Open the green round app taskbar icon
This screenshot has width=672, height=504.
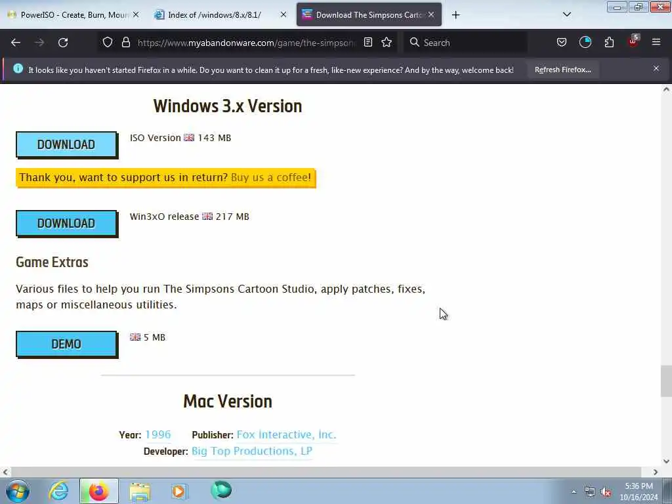pyautogui.click(x=221, y=490)
